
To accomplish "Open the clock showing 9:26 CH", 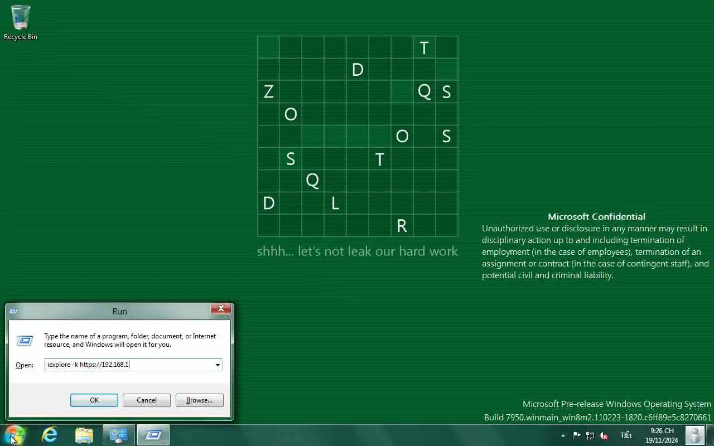I will pyautogui.click(x=662, y=431).
